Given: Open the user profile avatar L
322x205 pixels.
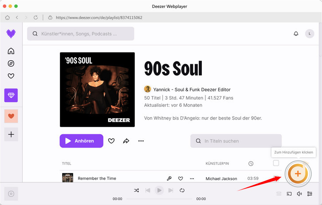Looking at the screenshot, I should 310,34.
